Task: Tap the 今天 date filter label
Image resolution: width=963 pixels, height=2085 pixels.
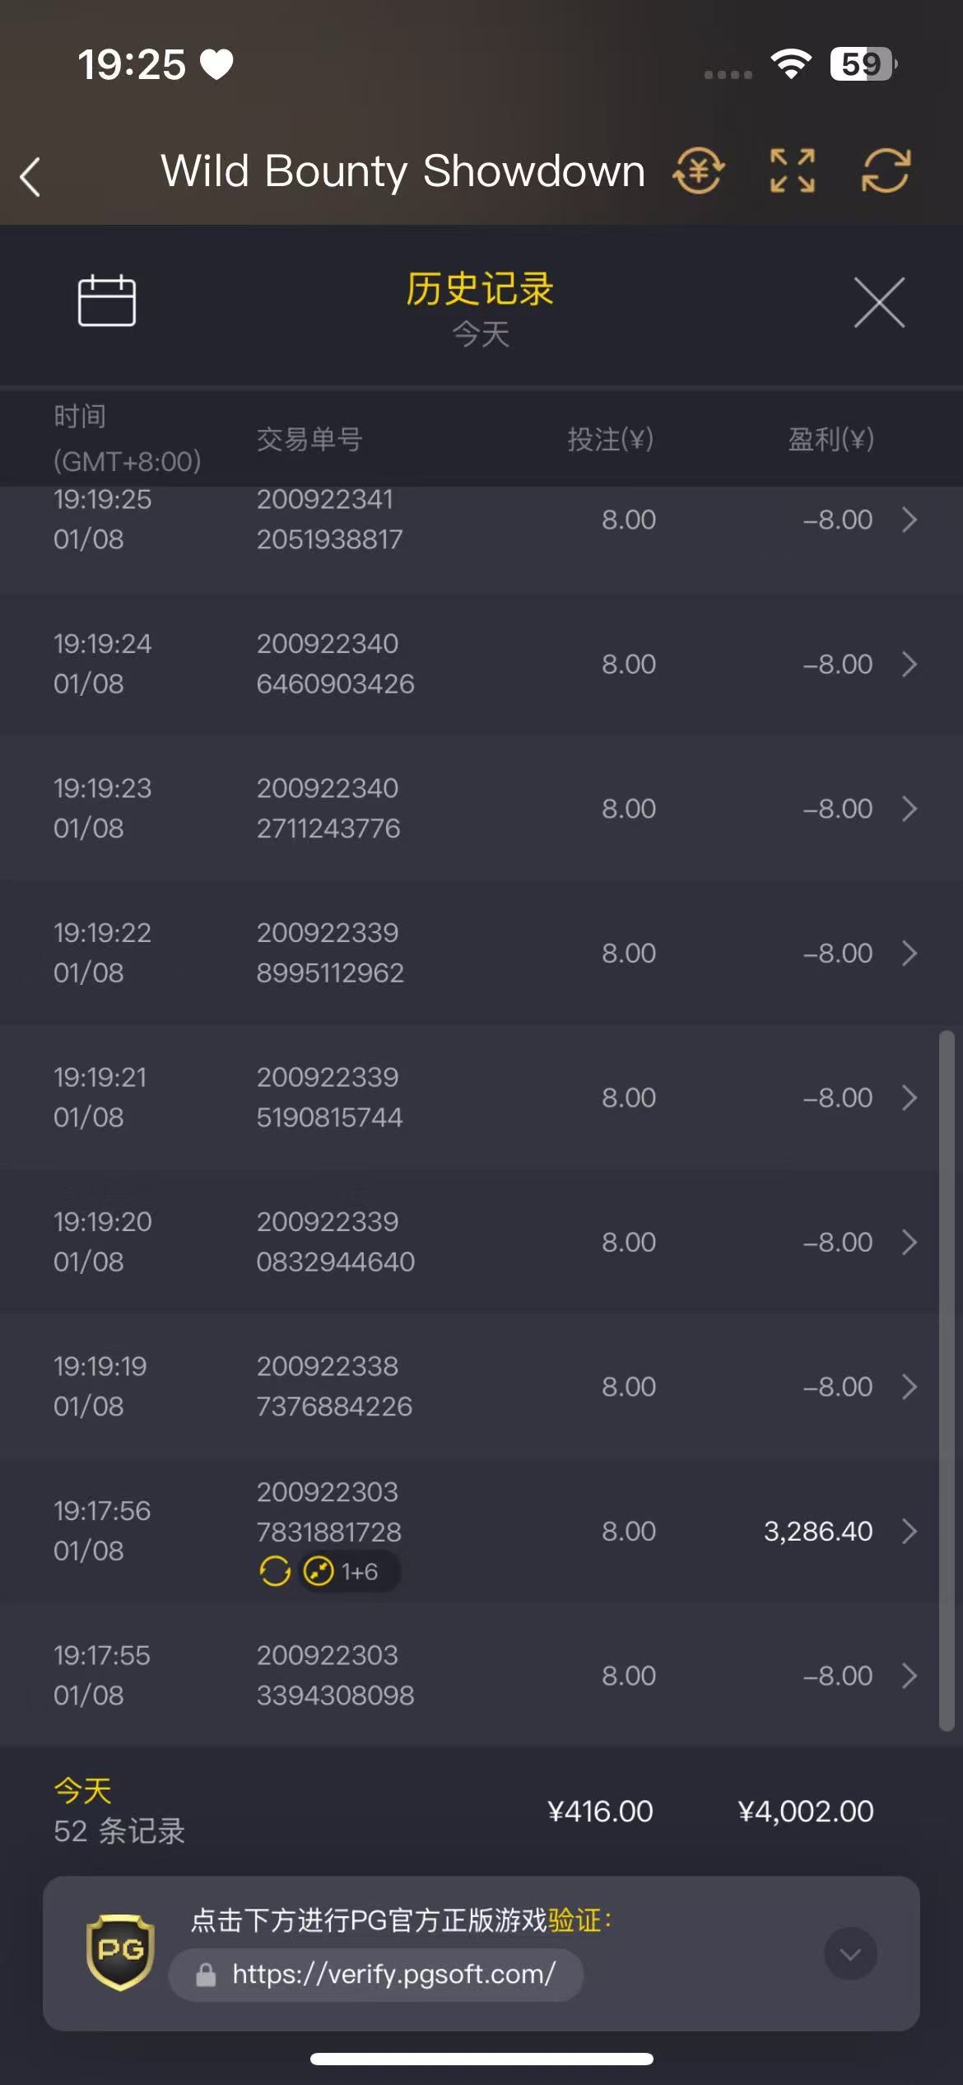Action: click(481, 334)
